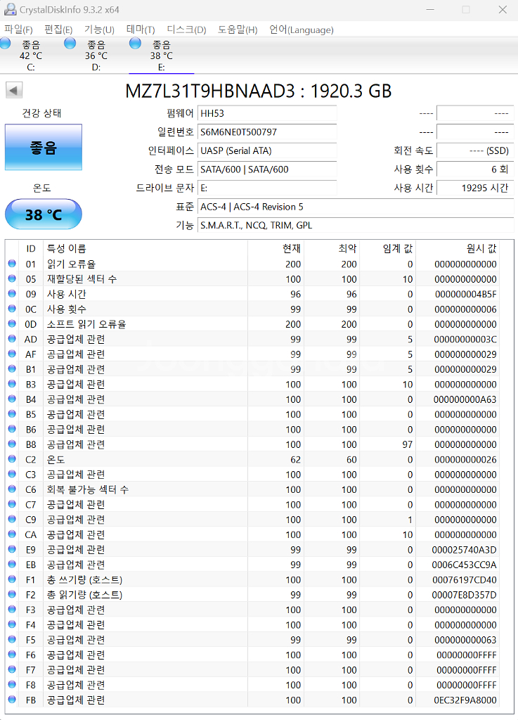The height and width of the screenshot is (720, 518).
Task: Click current value 62 in 온도 row
Action: click(295, 460)
